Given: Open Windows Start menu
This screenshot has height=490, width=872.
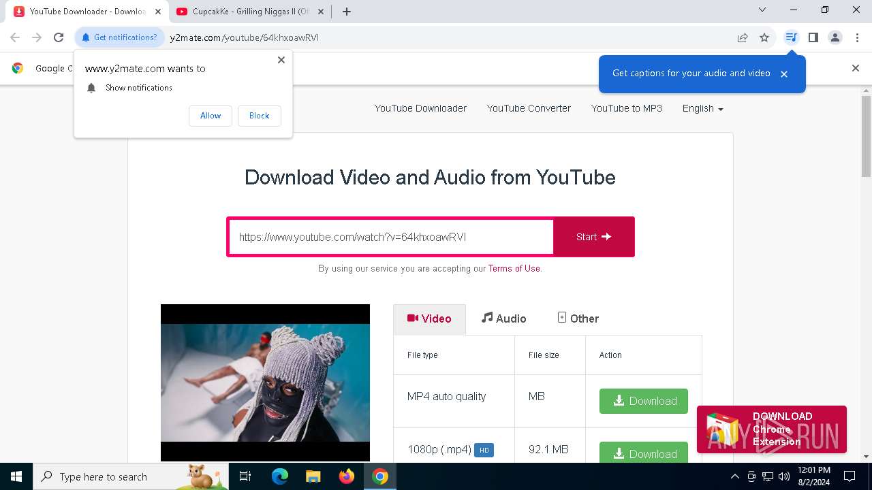Looking at the screenshot, I should tap(16, 476).
